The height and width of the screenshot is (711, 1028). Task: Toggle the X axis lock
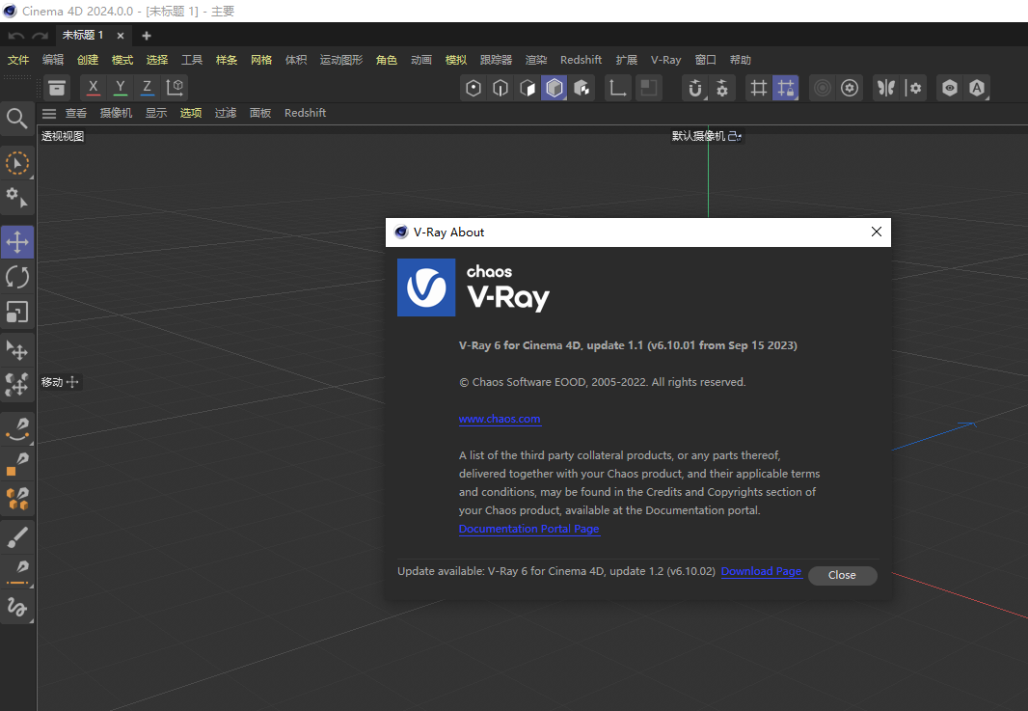tap(94, 87)
